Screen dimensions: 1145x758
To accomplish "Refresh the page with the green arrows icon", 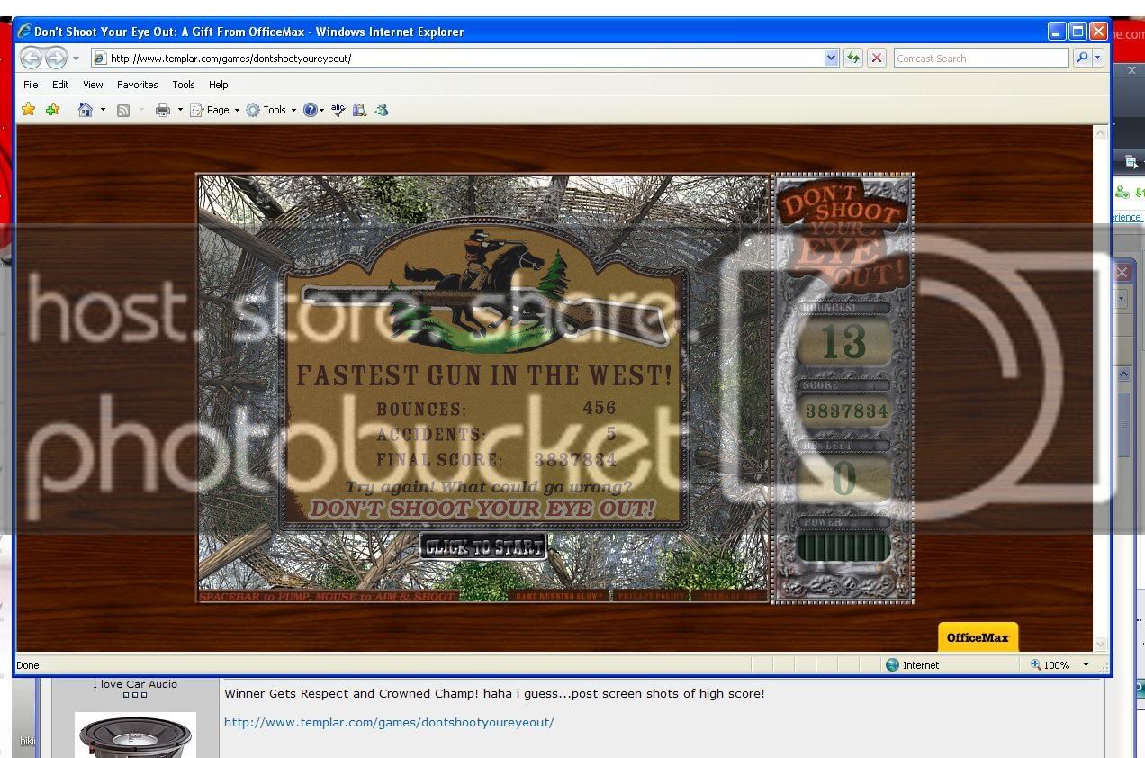I will click(x=852, y=59).
